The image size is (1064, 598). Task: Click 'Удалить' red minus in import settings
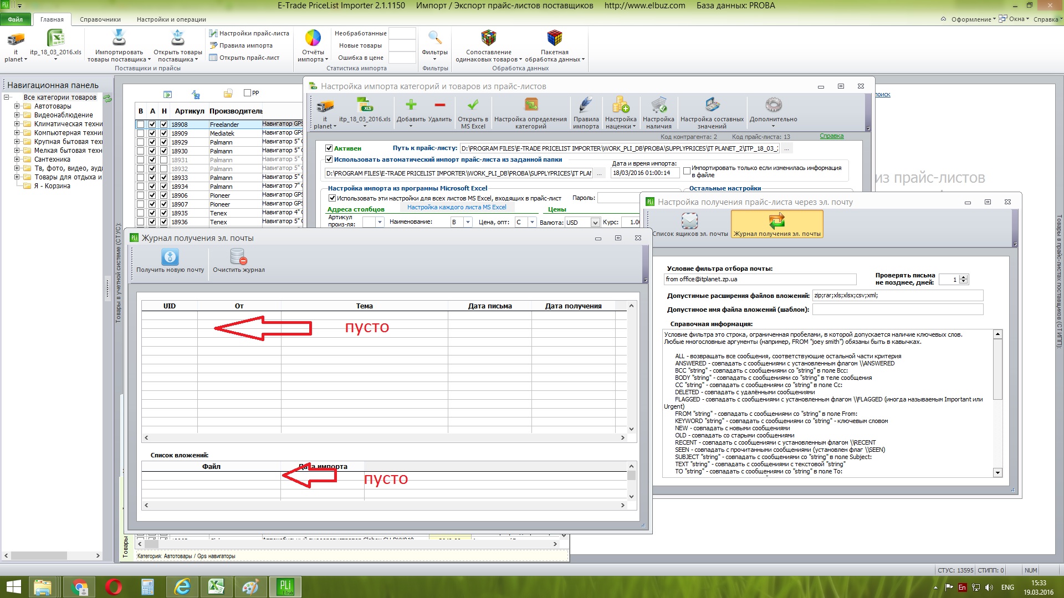coord(440,105)
